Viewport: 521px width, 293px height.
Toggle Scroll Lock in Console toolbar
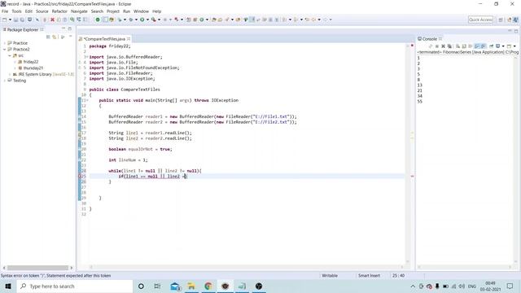[464, 46]
